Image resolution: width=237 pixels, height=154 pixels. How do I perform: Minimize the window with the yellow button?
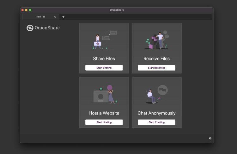point(26,10)
